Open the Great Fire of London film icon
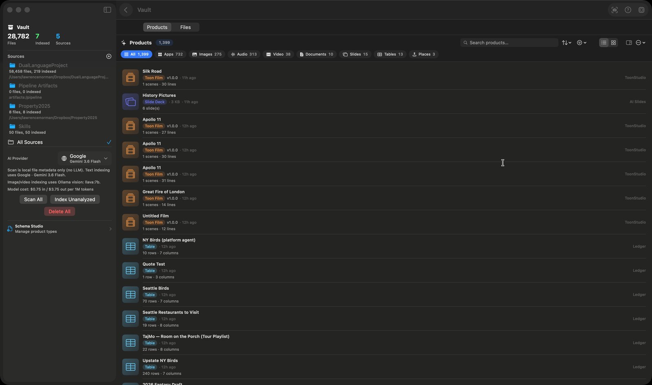652x385 pixels. (x=130, y=198)
